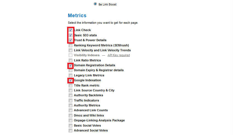
Task: Click the Google Indexation label text
Action: pos(88,80)
